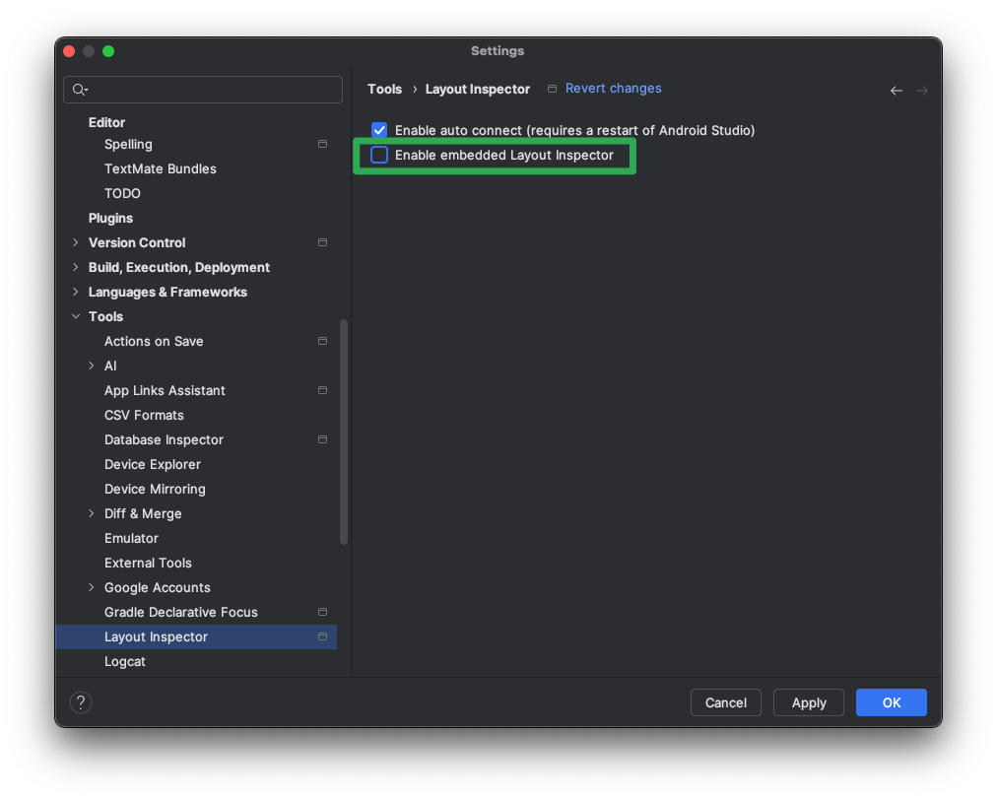Collapse the Tools section
Viewport: 997px width, 800px height.
(76, 316)
